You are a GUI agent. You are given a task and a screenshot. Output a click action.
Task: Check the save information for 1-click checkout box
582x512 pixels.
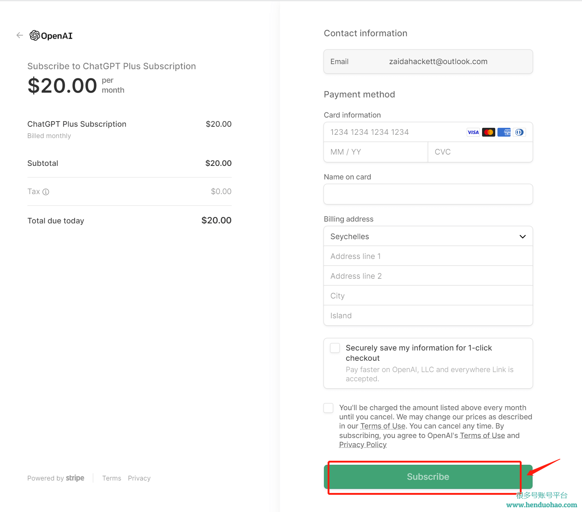point(335,348)
